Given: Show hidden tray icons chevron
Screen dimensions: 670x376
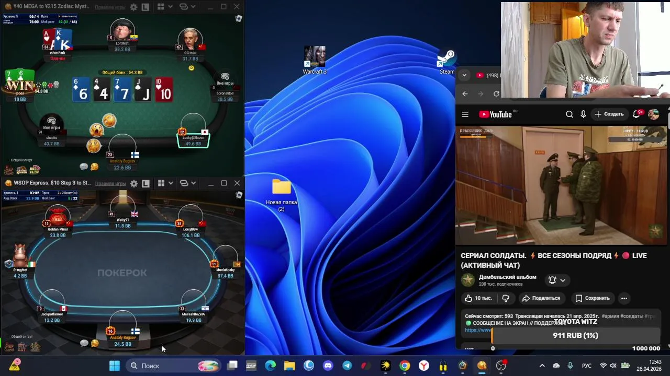Looking at the screenshot, I should coord(542,366).
